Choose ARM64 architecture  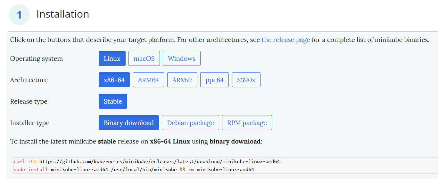pyautogui.click(x=148, y=80)
